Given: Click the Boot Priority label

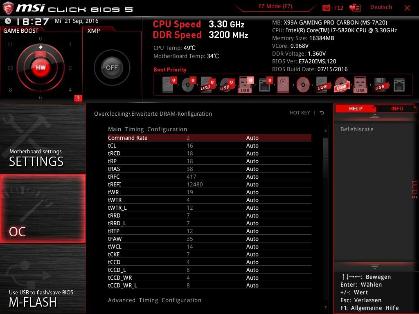Looking at the screenshot, I should [x=170, y=70].
